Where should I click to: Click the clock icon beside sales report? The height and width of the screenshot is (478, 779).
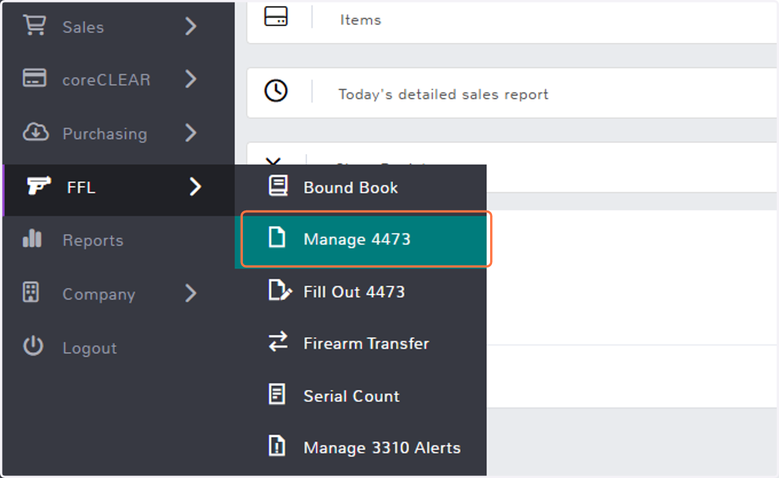pos(276,91)
